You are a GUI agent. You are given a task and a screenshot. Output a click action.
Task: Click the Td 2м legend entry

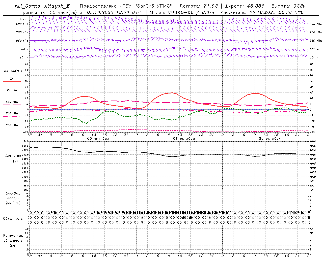pyautogui.click(x=12, y=90)
